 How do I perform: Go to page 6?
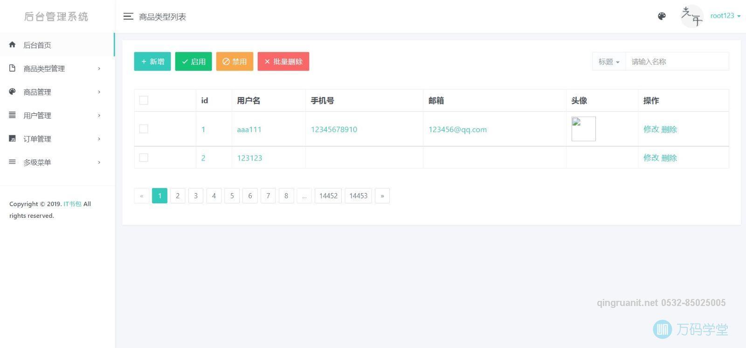250,196
